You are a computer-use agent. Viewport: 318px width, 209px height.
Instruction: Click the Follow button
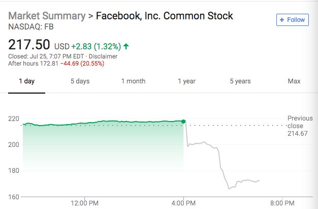(292, 20)
